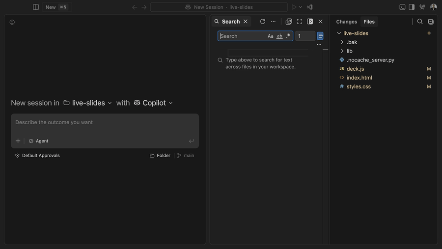
Task: Click the context lines field showing 1
Action: [x=305, y=36]
